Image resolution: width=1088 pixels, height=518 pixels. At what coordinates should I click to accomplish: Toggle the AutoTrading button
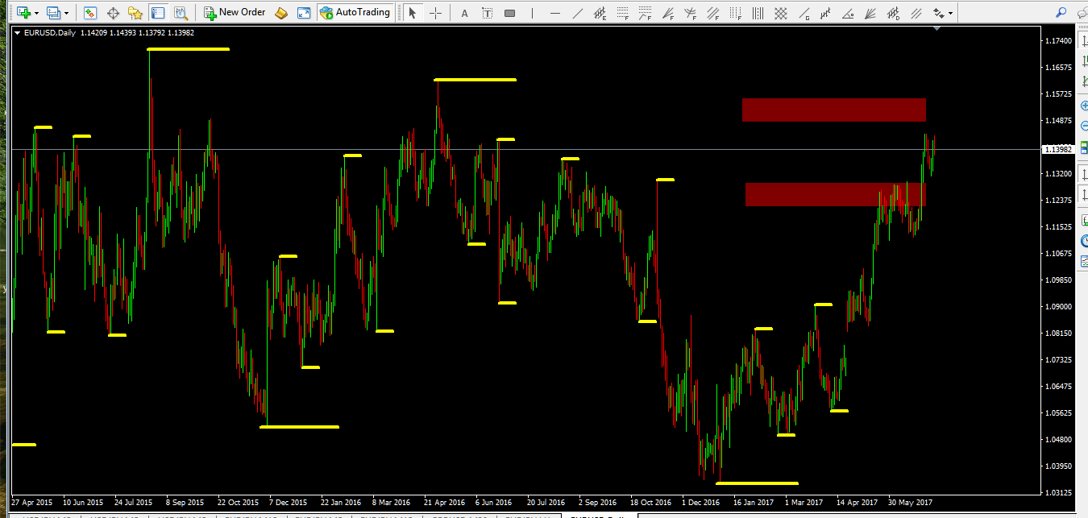(355, 13)
